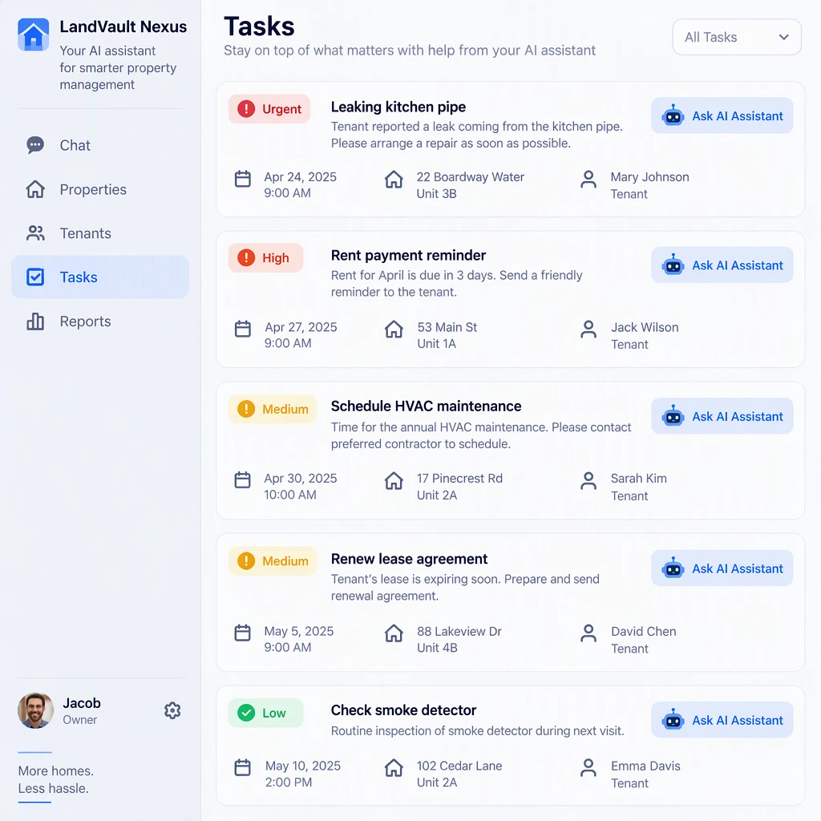Click address 22 Boardway Water
The width and height of the screenshot is (821, 821).
pos(470,177)
